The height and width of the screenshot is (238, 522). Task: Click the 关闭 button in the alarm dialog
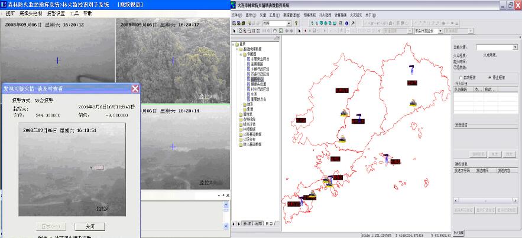click(x=90, y=226)
